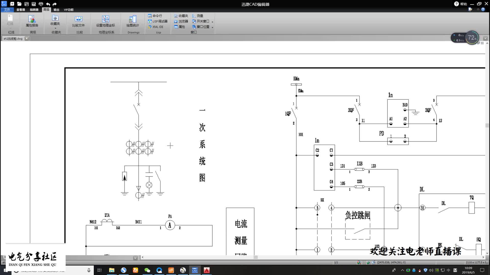490x275 pixels.
Task: Expand the 开关窗口 dropdown arrow
Action: point(212,22)
